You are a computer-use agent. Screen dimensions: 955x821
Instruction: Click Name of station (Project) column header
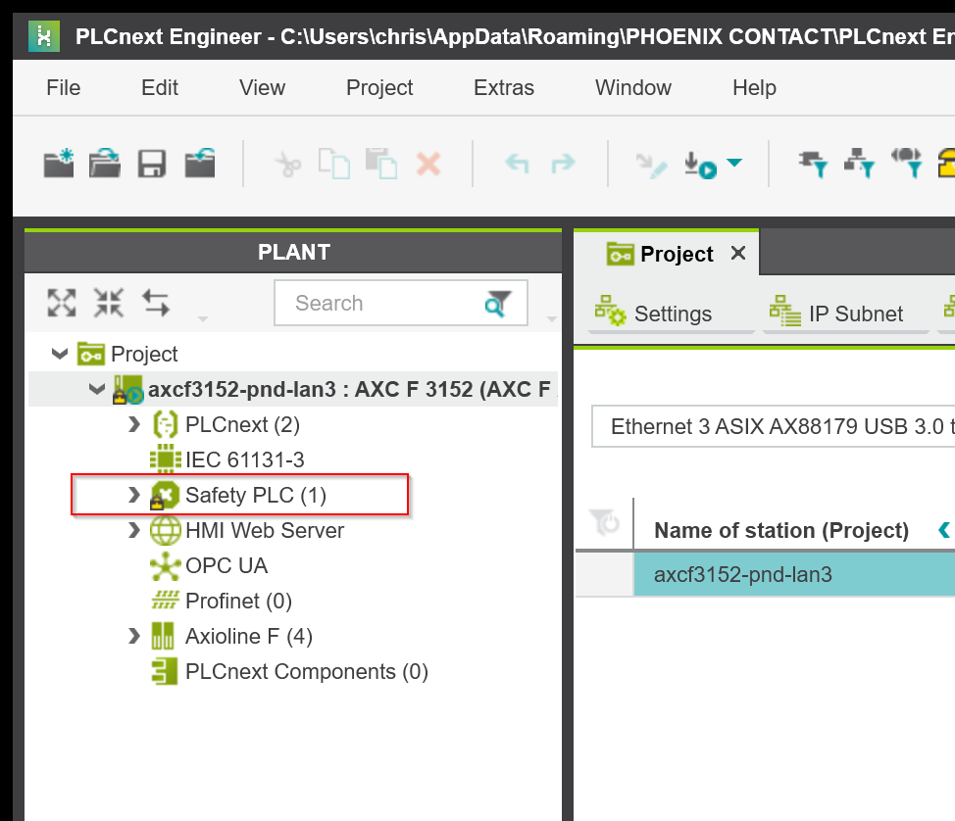tap(781, 530)
